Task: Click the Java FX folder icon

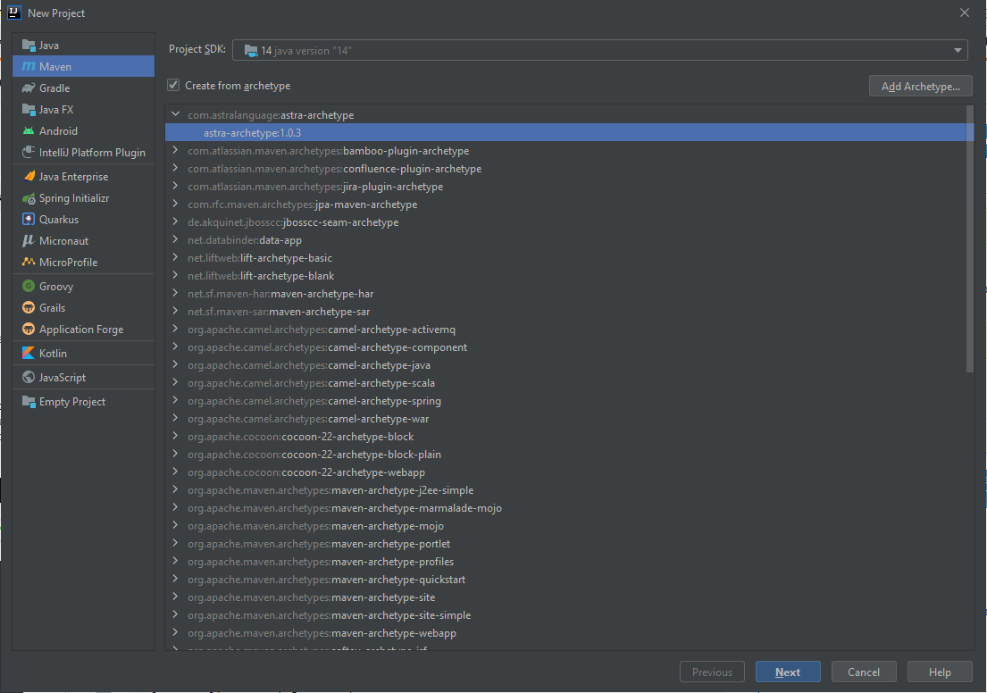Action: [29, 110]
